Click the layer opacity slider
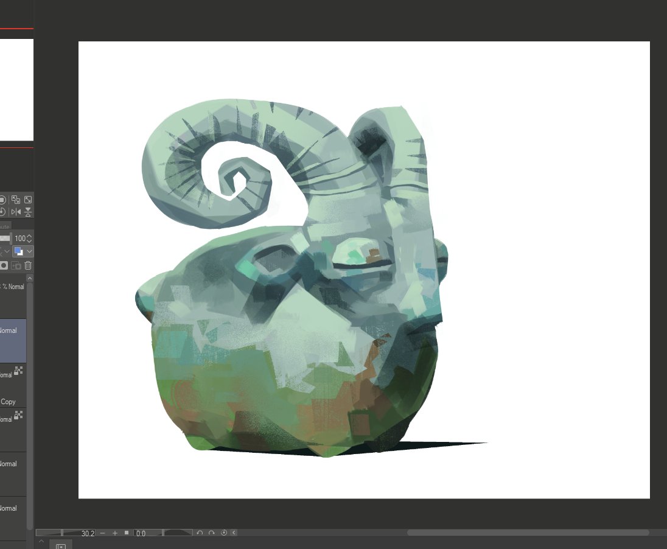Screen dimensions: 667x549 pos(5,239)
